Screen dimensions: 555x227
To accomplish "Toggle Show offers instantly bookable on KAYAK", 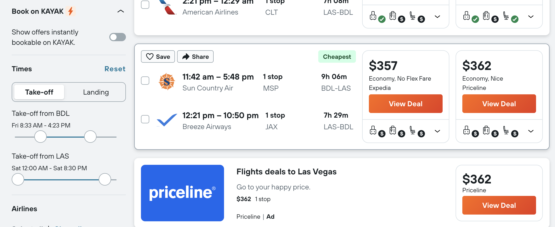I will coord(118,37).
